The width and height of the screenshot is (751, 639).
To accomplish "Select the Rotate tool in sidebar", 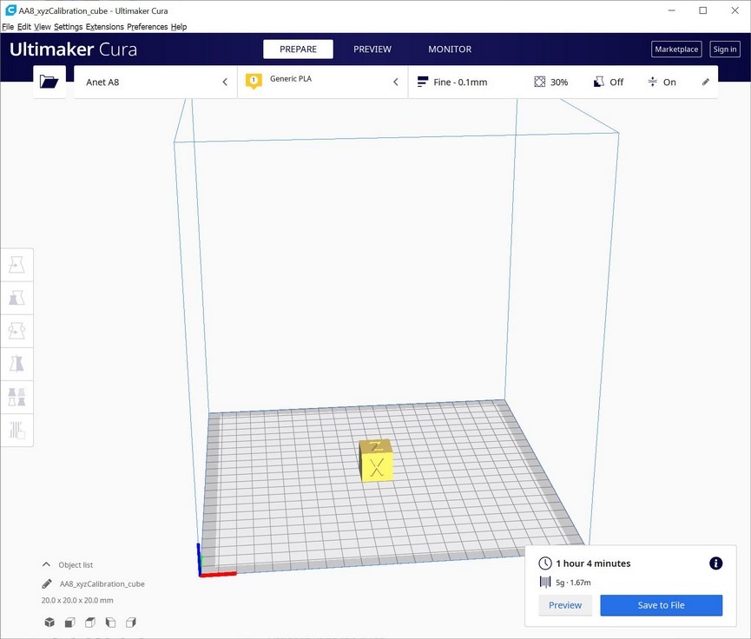I will click(16, 331).
